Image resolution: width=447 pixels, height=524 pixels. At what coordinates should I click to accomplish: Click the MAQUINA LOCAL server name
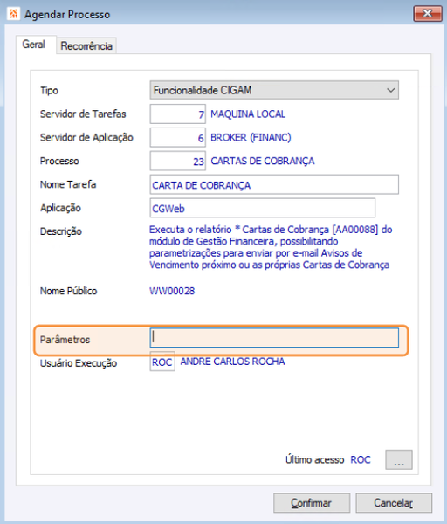point(248,114)
